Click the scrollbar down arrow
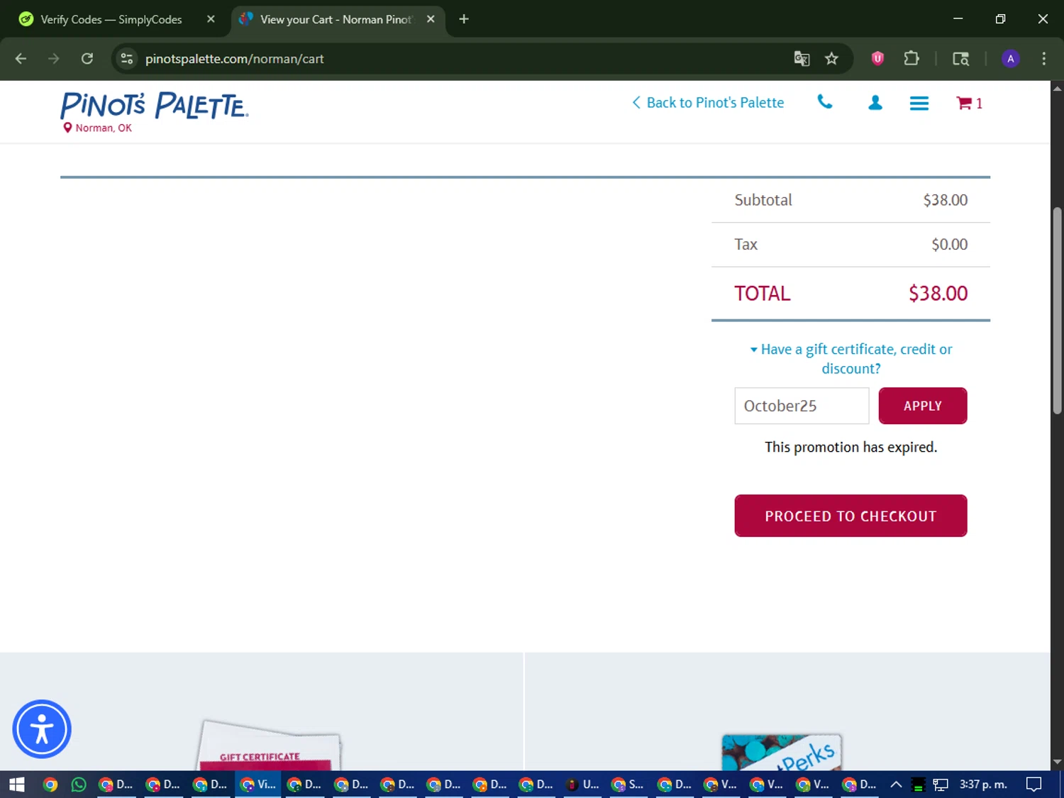 click(x=1057, y=762)
